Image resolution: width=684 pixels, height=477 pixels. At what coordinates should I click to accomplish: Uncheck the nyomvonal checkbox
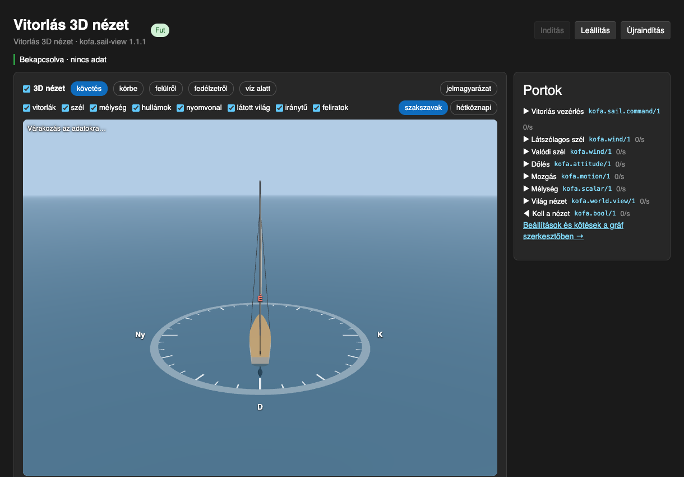click(x=181, y=108)
